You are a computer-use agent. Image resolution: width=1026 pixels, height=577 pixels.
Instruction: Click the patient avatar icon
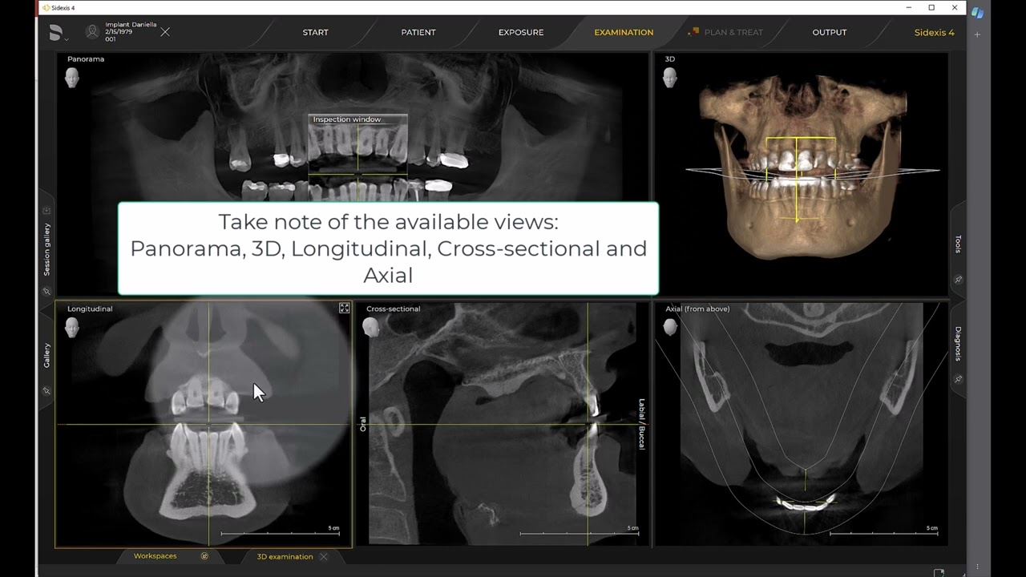(x=93, y=32)
